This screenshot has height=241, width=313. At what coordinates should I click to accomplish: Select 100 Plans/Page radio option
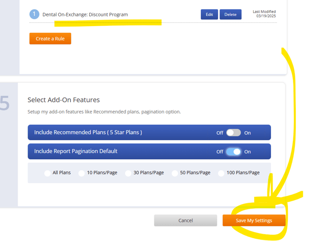pyautogui.click(x=221, y=173)
